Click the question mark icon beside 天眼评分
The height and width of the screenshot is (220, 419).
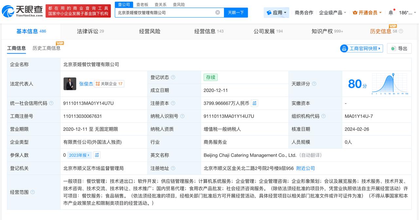pyautogui.click(x=314, y=84)
